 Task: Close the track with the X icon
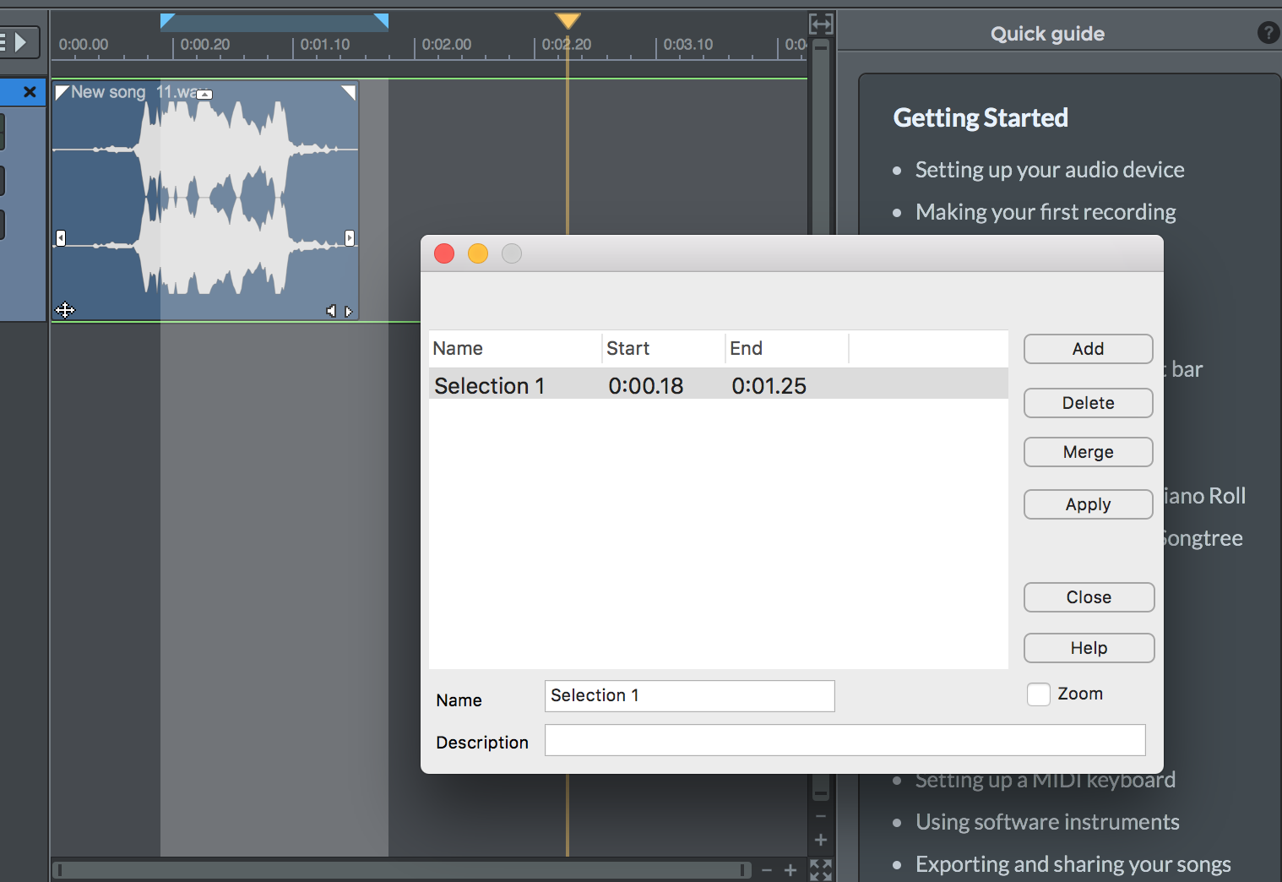pyautogui.click(x=30, y=91)
